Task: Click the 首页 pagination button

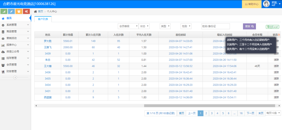Action: click(x=181, y=113)
